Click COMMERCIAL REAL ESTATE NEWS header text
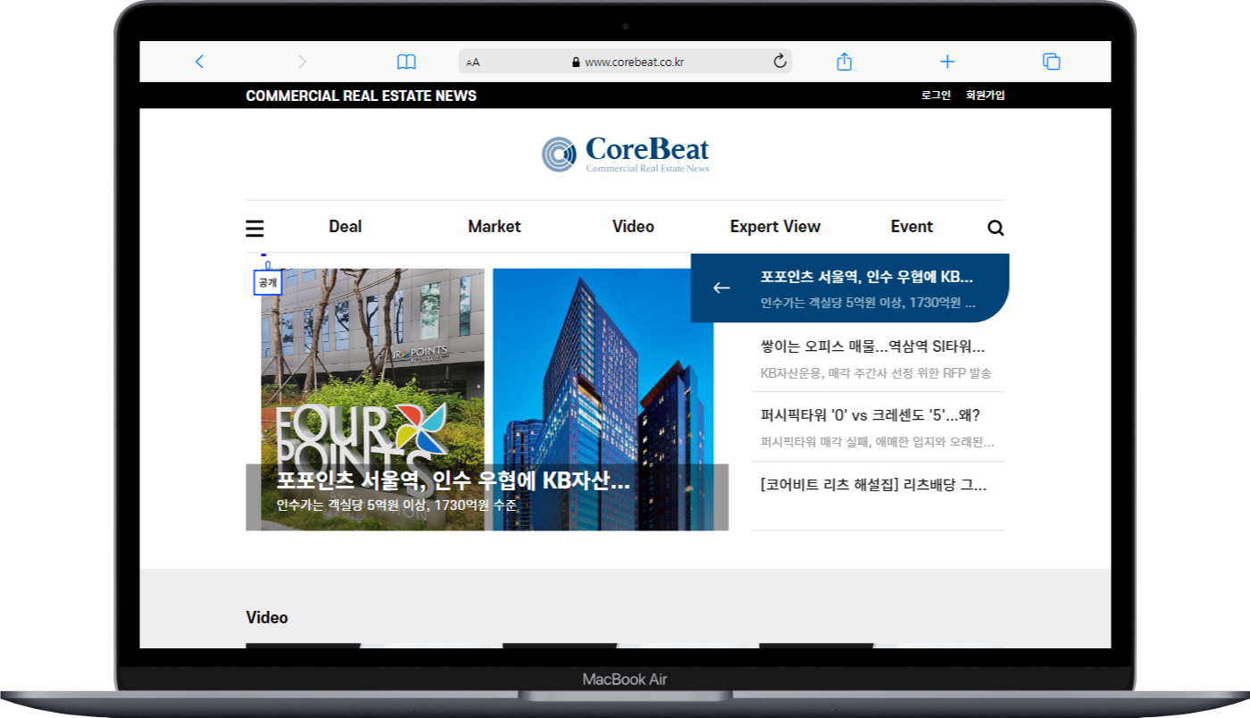Viewport: 1250px width, 718px height. pos(361,96)
